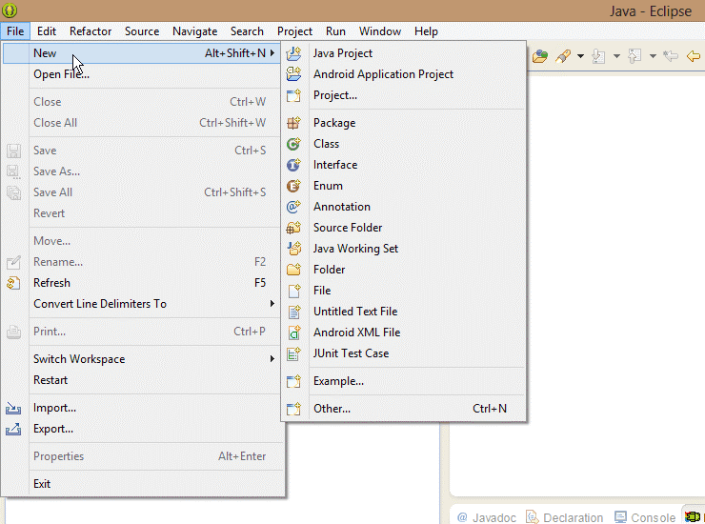The image size is (705, 524).
Task: Click the Refresh icon in File menu
Action: [x=13, y=283]
